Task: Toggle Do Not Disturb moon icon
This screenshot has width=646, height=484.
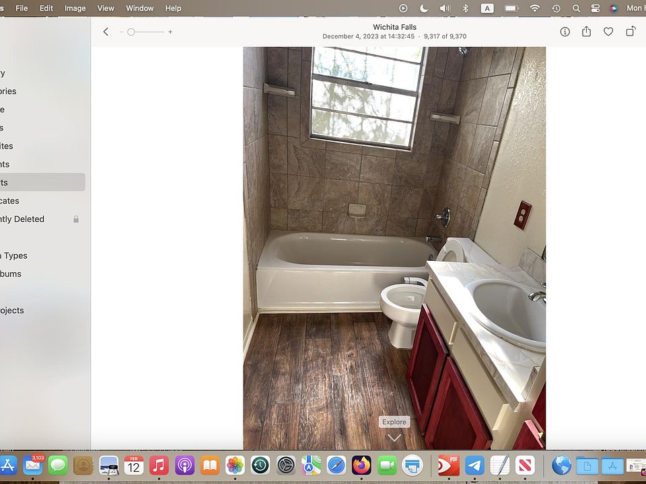Action: click(423, 8)
